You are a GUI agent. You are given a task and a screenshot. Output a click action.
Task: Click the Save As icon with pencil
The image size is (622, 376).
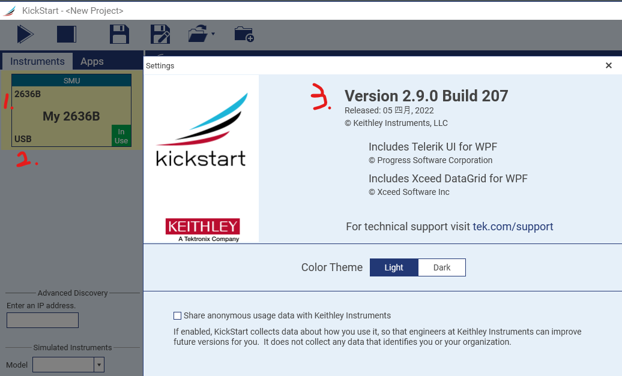(x=160, y=34)
